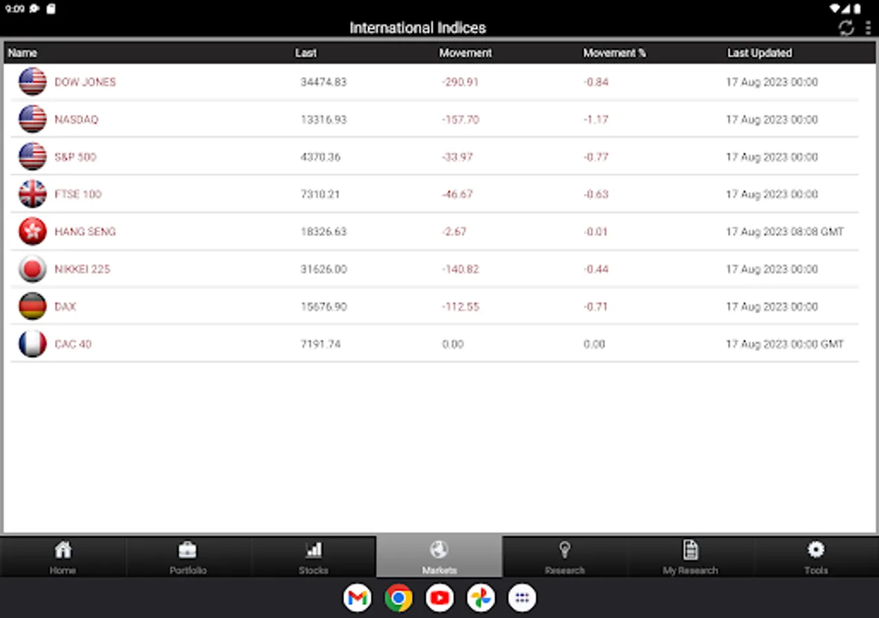Click NIKKEI 225 percent -0.44
Image resolution: width=879 pixels, height=618 pixels.
pyautogui.click(x=596, y=269)
